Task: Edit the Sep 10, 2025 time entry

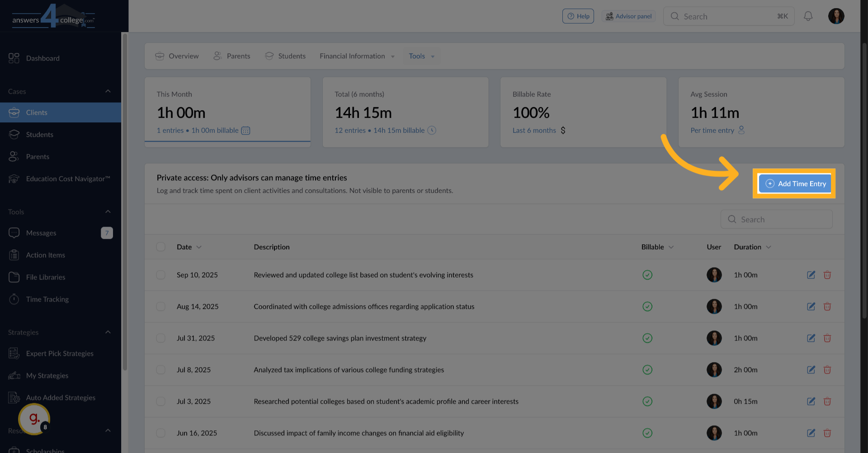Action: [811, 275]
